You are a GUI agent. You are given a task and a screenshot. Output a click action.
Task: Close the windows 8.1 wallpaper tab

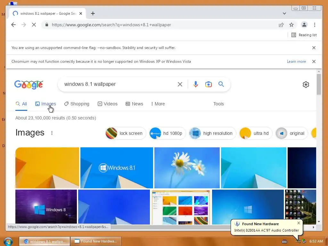[x=81, y=13]
